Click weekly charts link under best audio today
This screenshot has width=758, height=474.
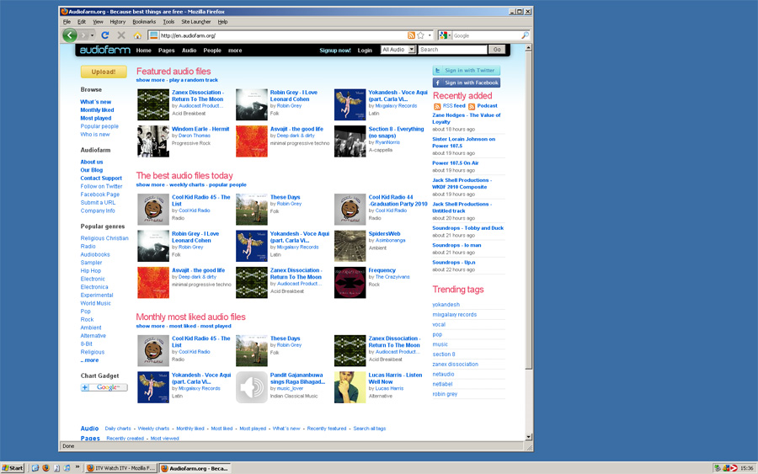pyautogui.click(x=187, y=184)
